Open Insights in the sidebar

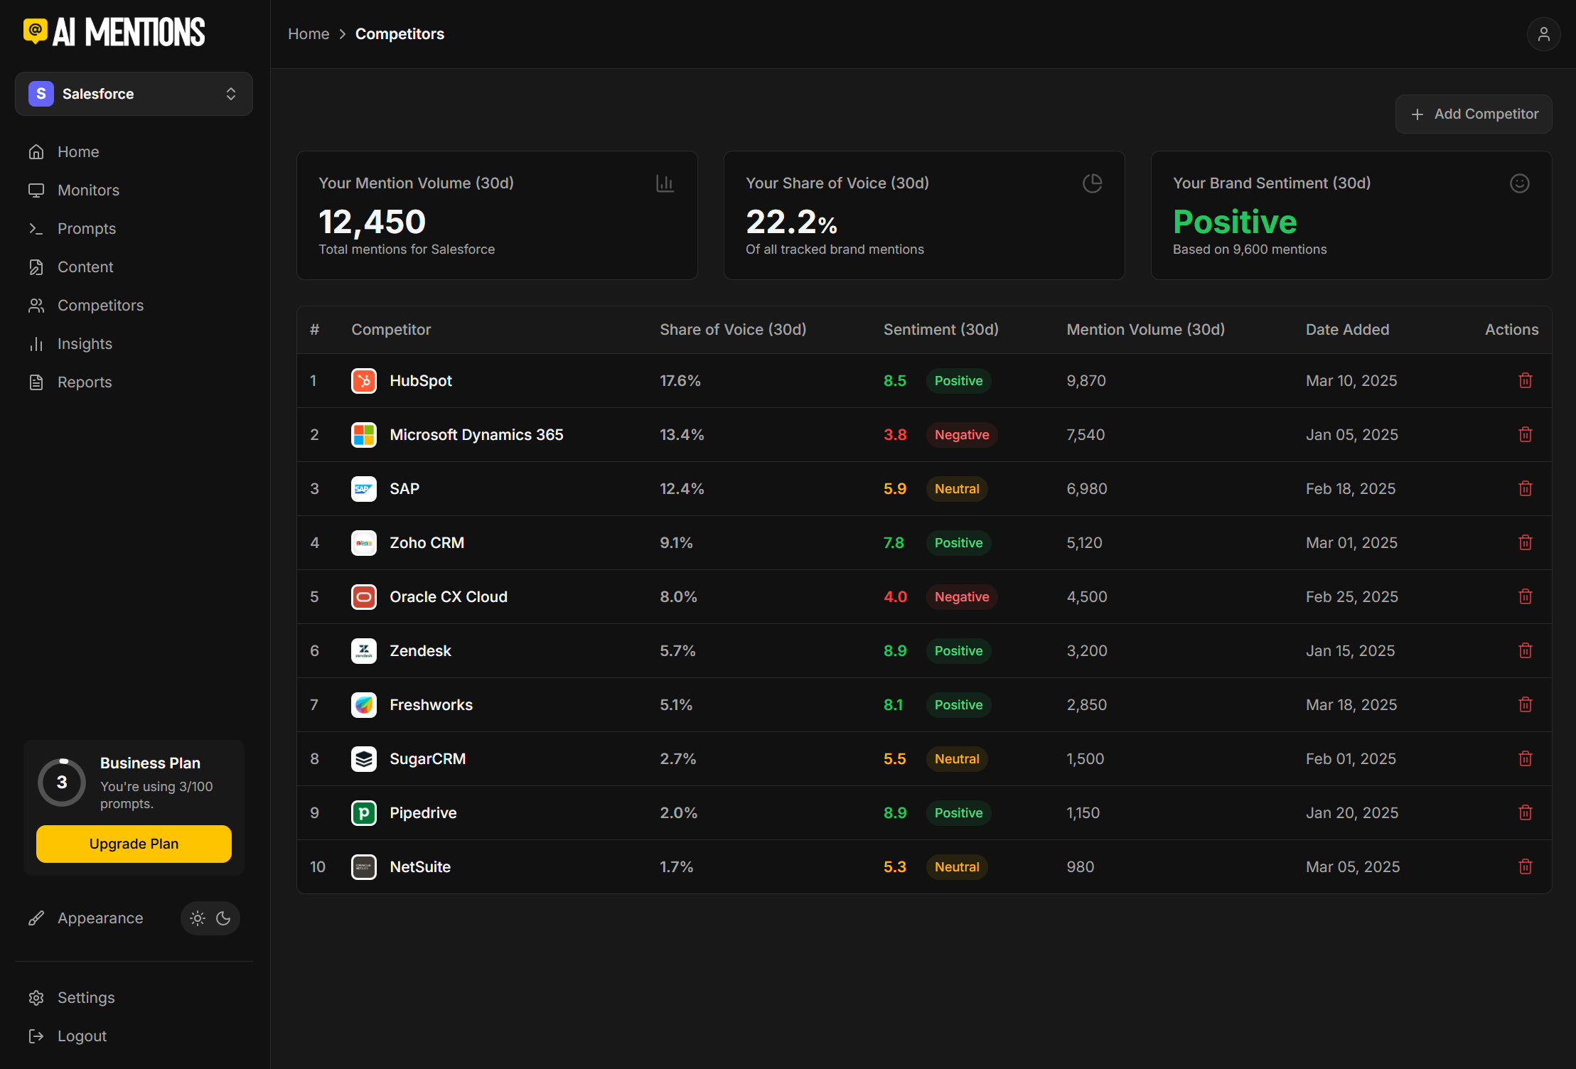click(85, 344)
